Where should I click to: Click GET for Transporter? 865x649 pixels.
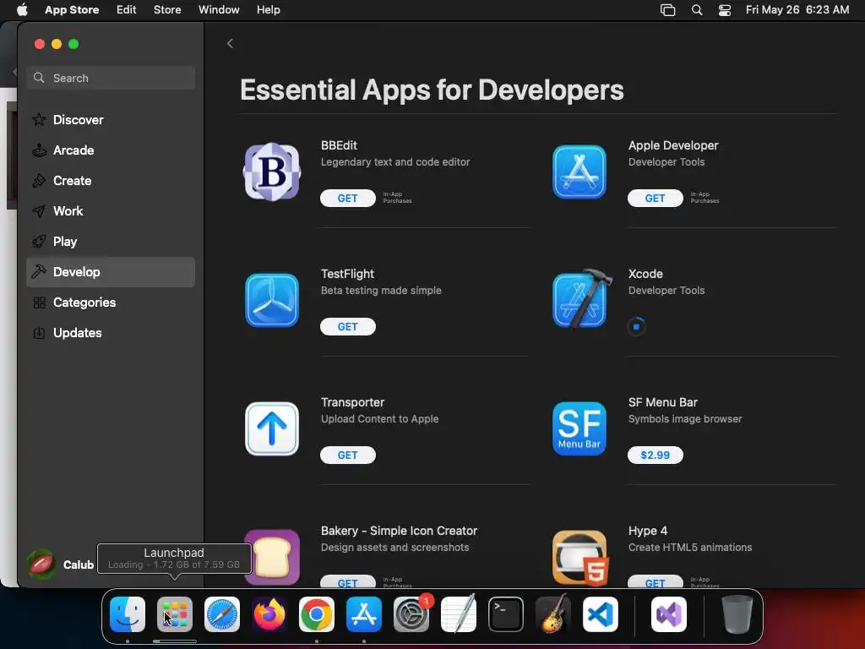coord(347,455)
